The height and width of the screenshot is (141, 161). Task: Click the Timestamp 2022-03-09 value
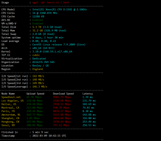pyautogui.click(x=49, y=136)
